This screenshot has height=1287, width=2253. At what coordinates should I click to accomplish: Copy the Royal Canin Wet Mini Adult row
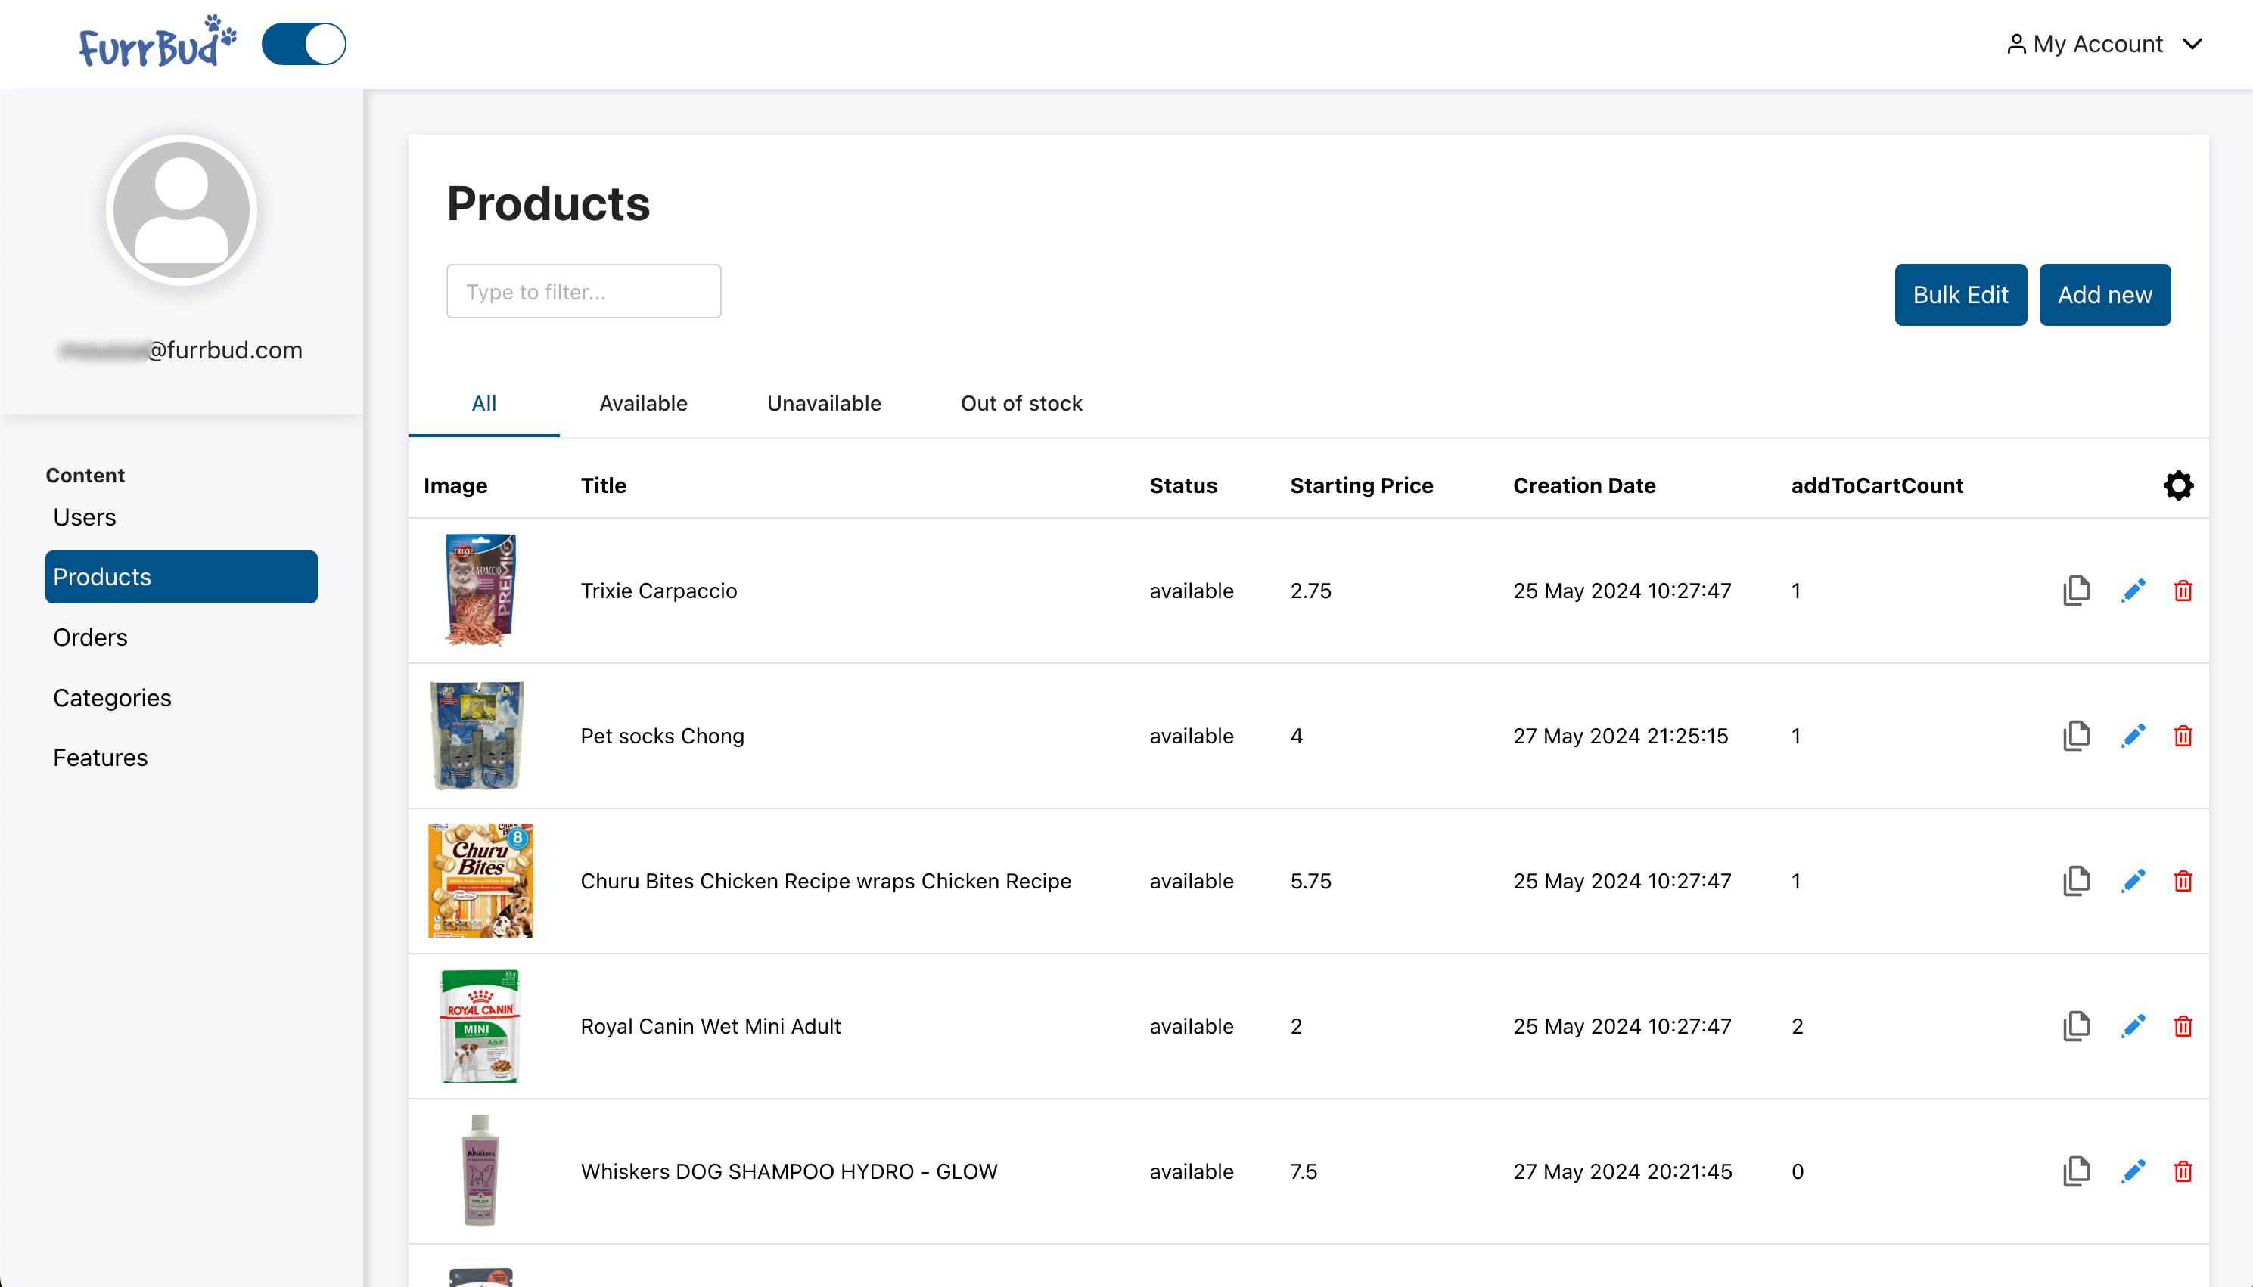(x=2076, y=1026)
